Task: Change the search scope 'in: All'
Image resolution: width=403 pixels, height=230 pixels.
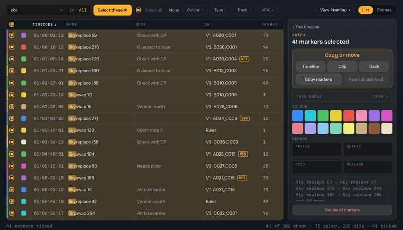Action: [78, 10]
